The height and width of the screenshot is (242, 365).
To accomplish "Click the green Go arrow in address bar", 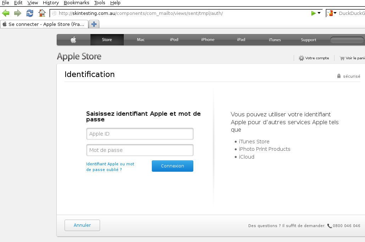I will [313, 13].
